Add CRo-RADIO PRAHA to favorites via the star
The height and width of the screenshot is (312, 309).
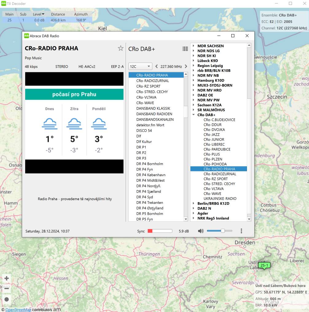(121, 48)
